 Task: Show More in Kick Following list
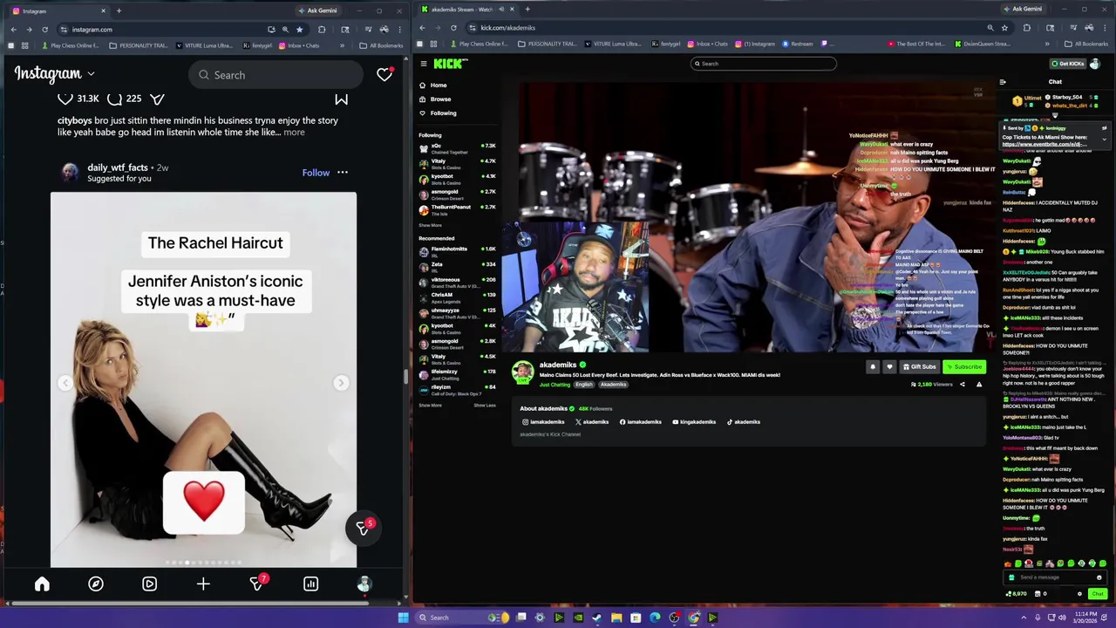430,225
